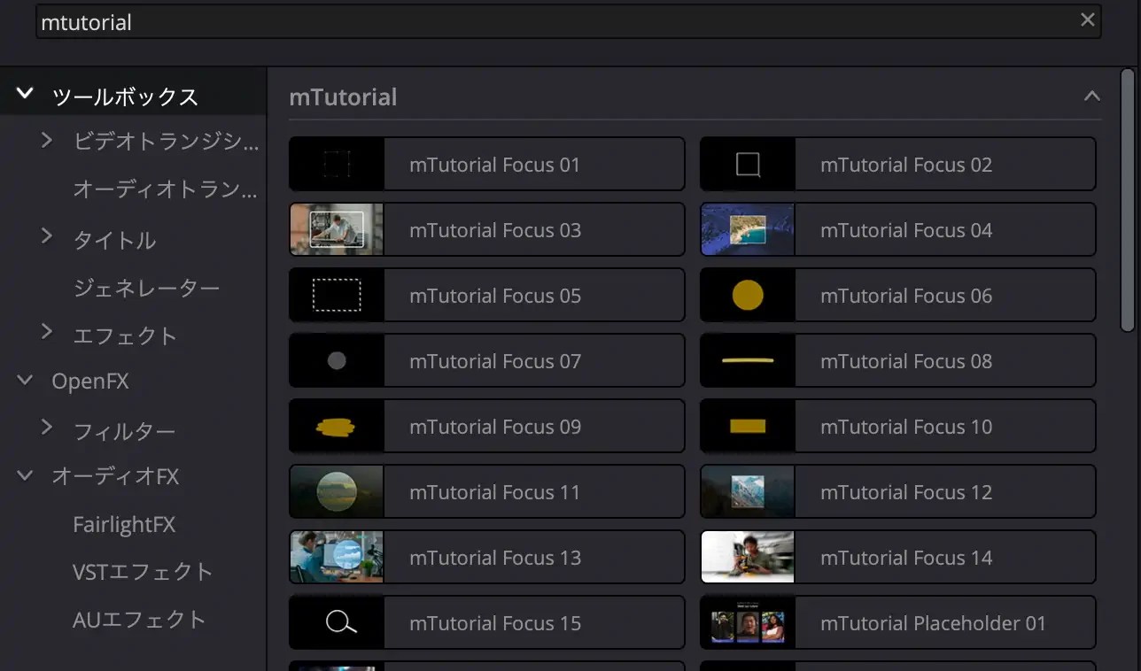Screen dimensions: 1141x671
Task: Click the mTutorial Focus 15 magnifier thumbnail
Action: [337, 622]
